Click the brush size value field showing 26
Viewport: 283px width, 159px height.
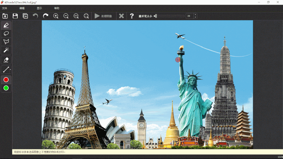tap(190, 16)
